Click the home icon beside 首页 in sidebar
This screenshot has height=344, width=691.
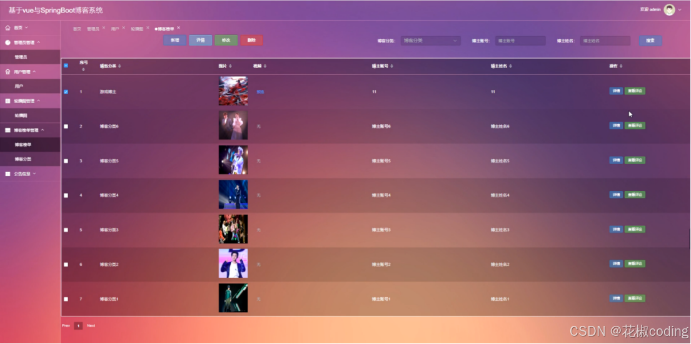click(8, 27)
